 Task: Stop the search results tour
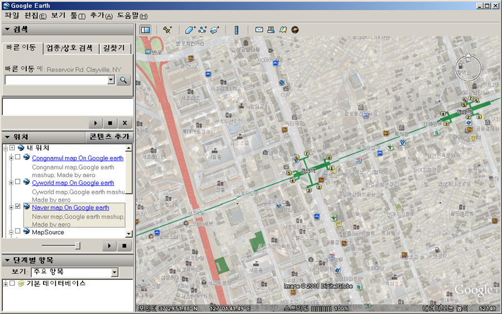pos(110,122)
